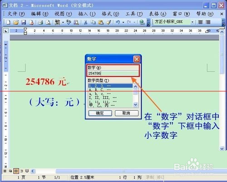Switch to Web Layout view icon
Image resolution: width=227 pixels, height=182 pixels.
[10, 171]
